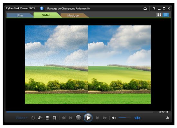Switch to thumbnail grid view

click(159, 15)
